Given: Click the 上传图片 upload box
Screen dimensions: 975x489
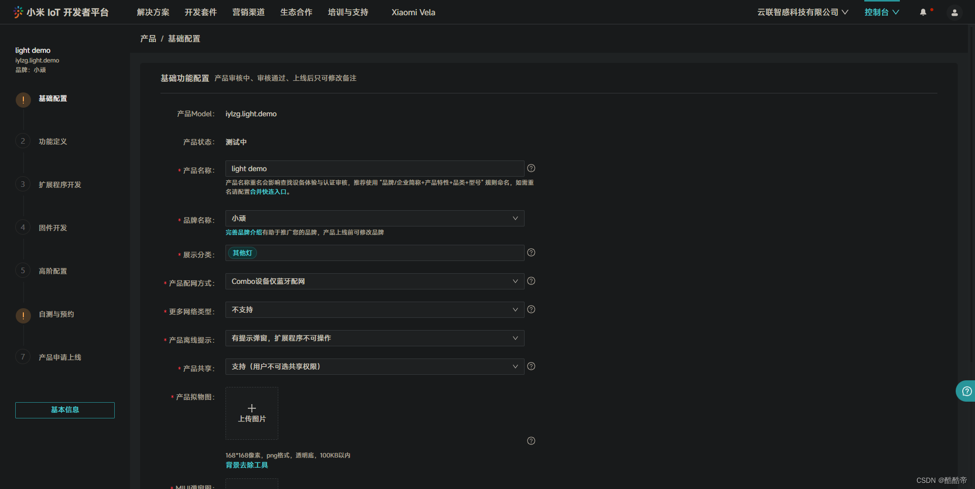Looking at the screenshot, I should [x=252, y=413].
